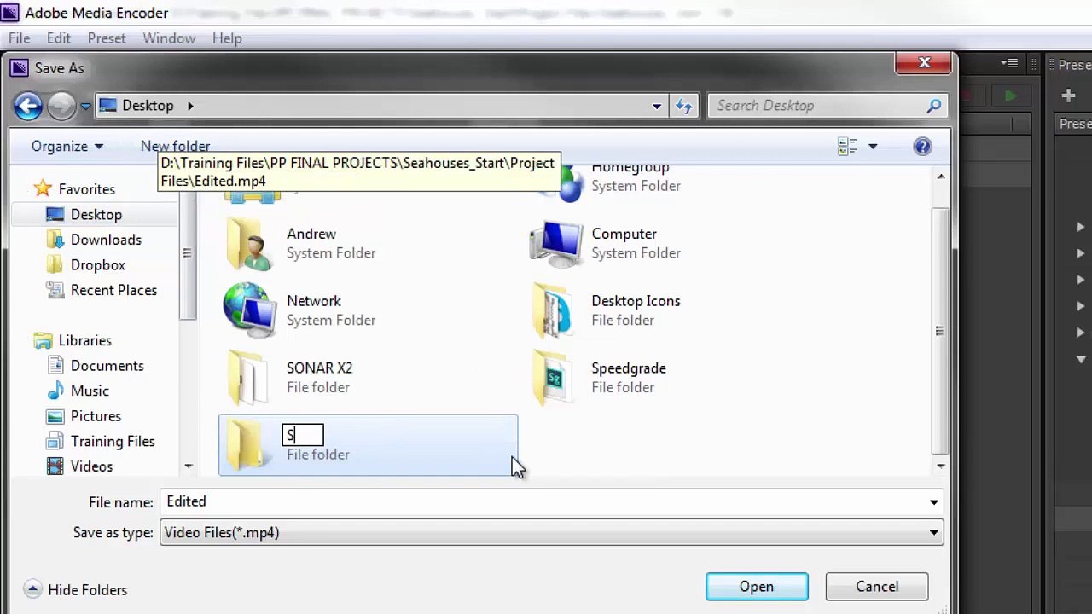This screenshot has height=614, width=1092.
Task: Select Desktop in the navigation pane
Action: (x=96, y=215)
